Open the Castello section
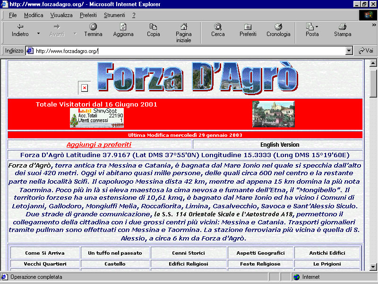Image resolution: width=378 pixels, height=284 pixels. coord(115,264)
